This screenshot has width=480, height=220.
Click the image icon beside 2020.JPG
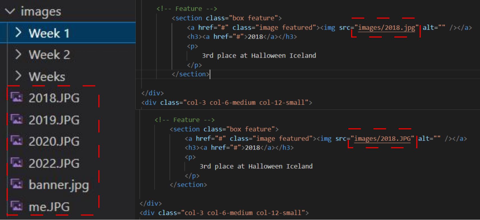pos(17,141)
